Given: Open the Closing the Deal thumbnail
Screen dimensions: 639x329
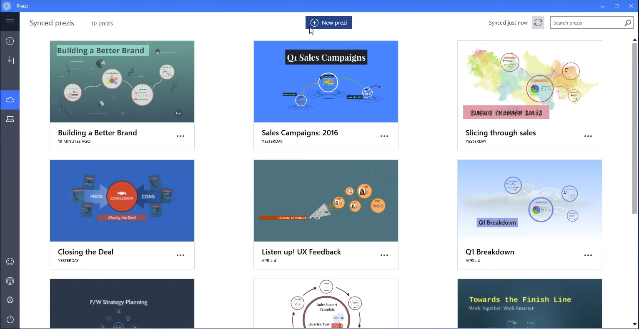Looking at the screenshot, I should pos(122,201).
